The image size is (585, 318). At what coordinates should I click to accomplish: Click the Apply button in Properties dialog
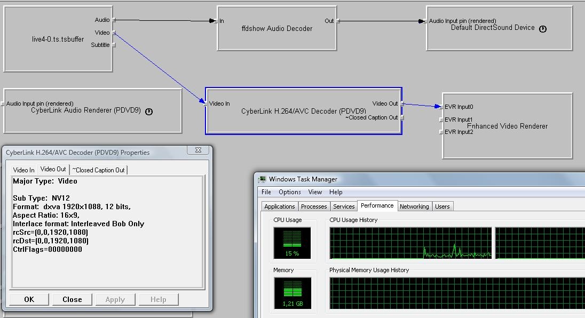(x=115, y=299)
